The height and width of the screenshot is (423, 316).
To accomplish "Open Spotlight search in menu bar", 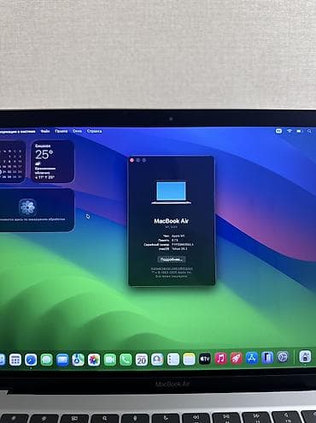I will pyautogui.click(x=309, y=131).
